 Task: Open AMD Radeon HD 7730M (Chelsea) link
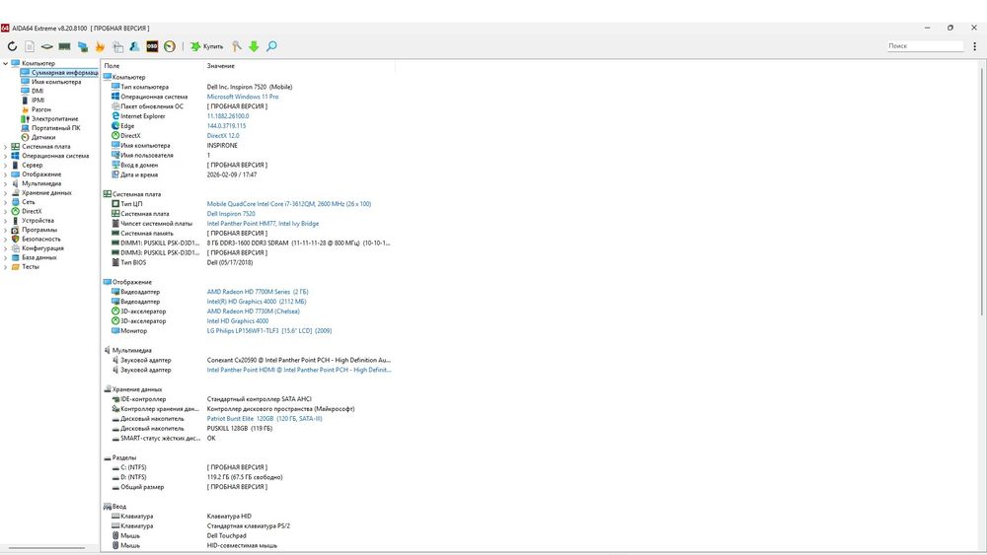[253, 312]
